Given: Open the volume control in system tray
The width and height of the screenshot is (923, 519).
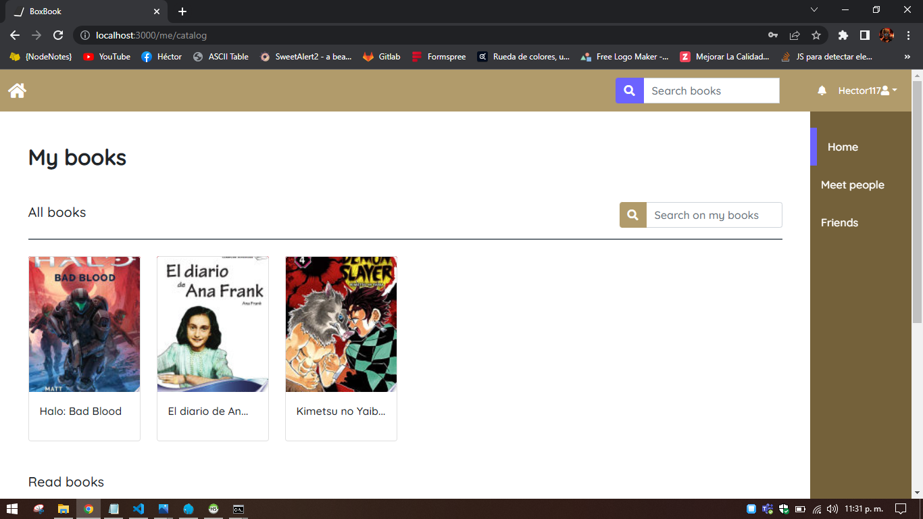Looking at the screenshot, I should 832,509.
